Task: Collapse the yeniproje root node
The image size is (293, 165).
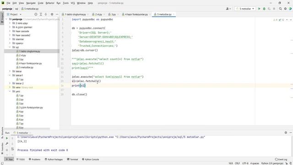Action: click(x=6, y=19)
